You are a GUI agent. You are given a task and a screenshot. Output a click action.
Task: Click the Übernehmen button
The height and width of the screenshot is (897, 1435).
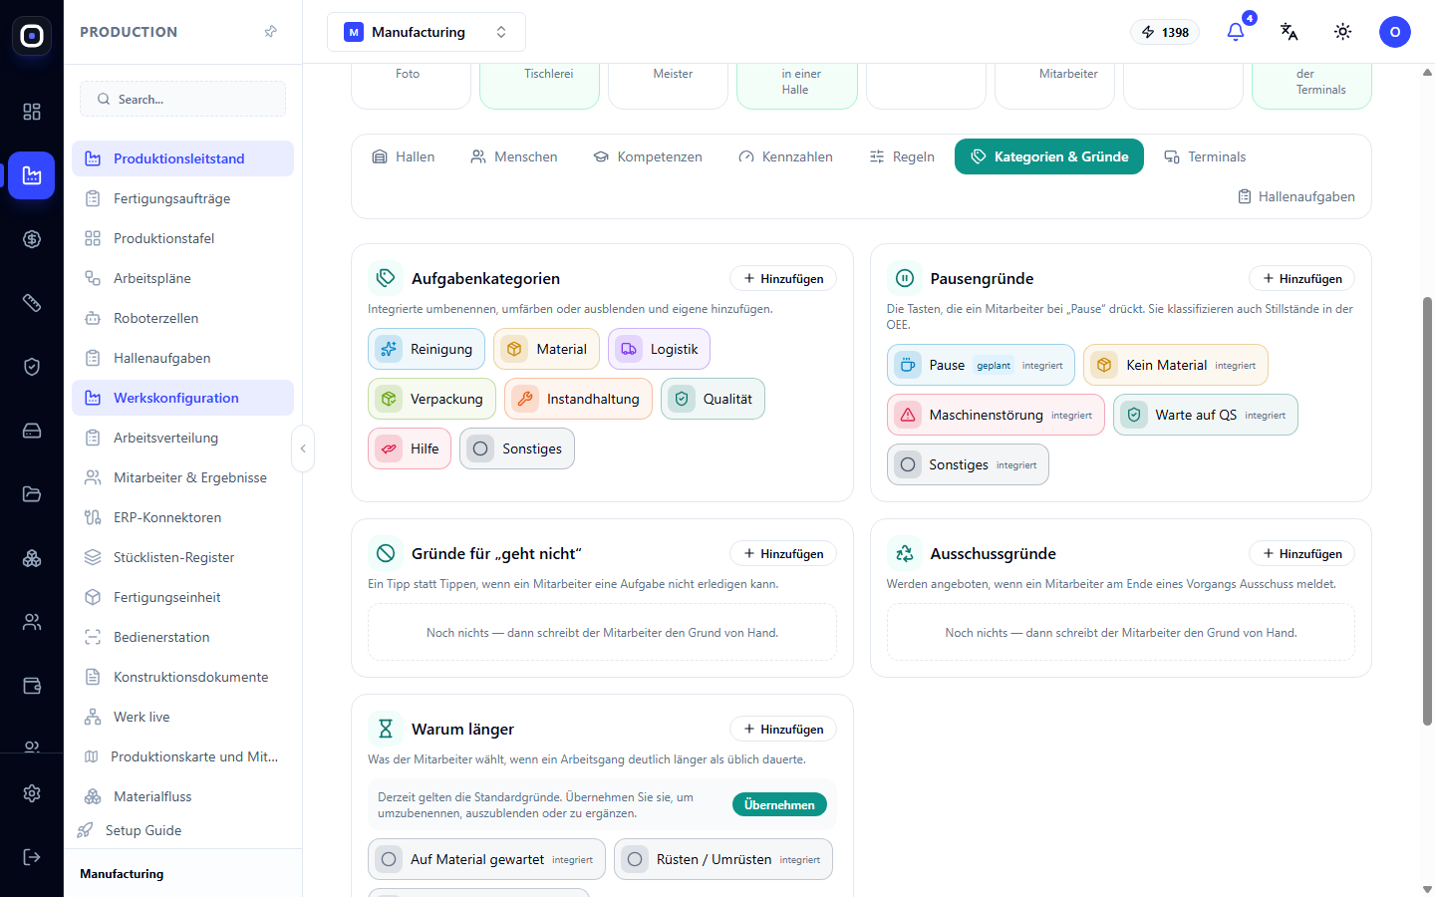point(779,804)
